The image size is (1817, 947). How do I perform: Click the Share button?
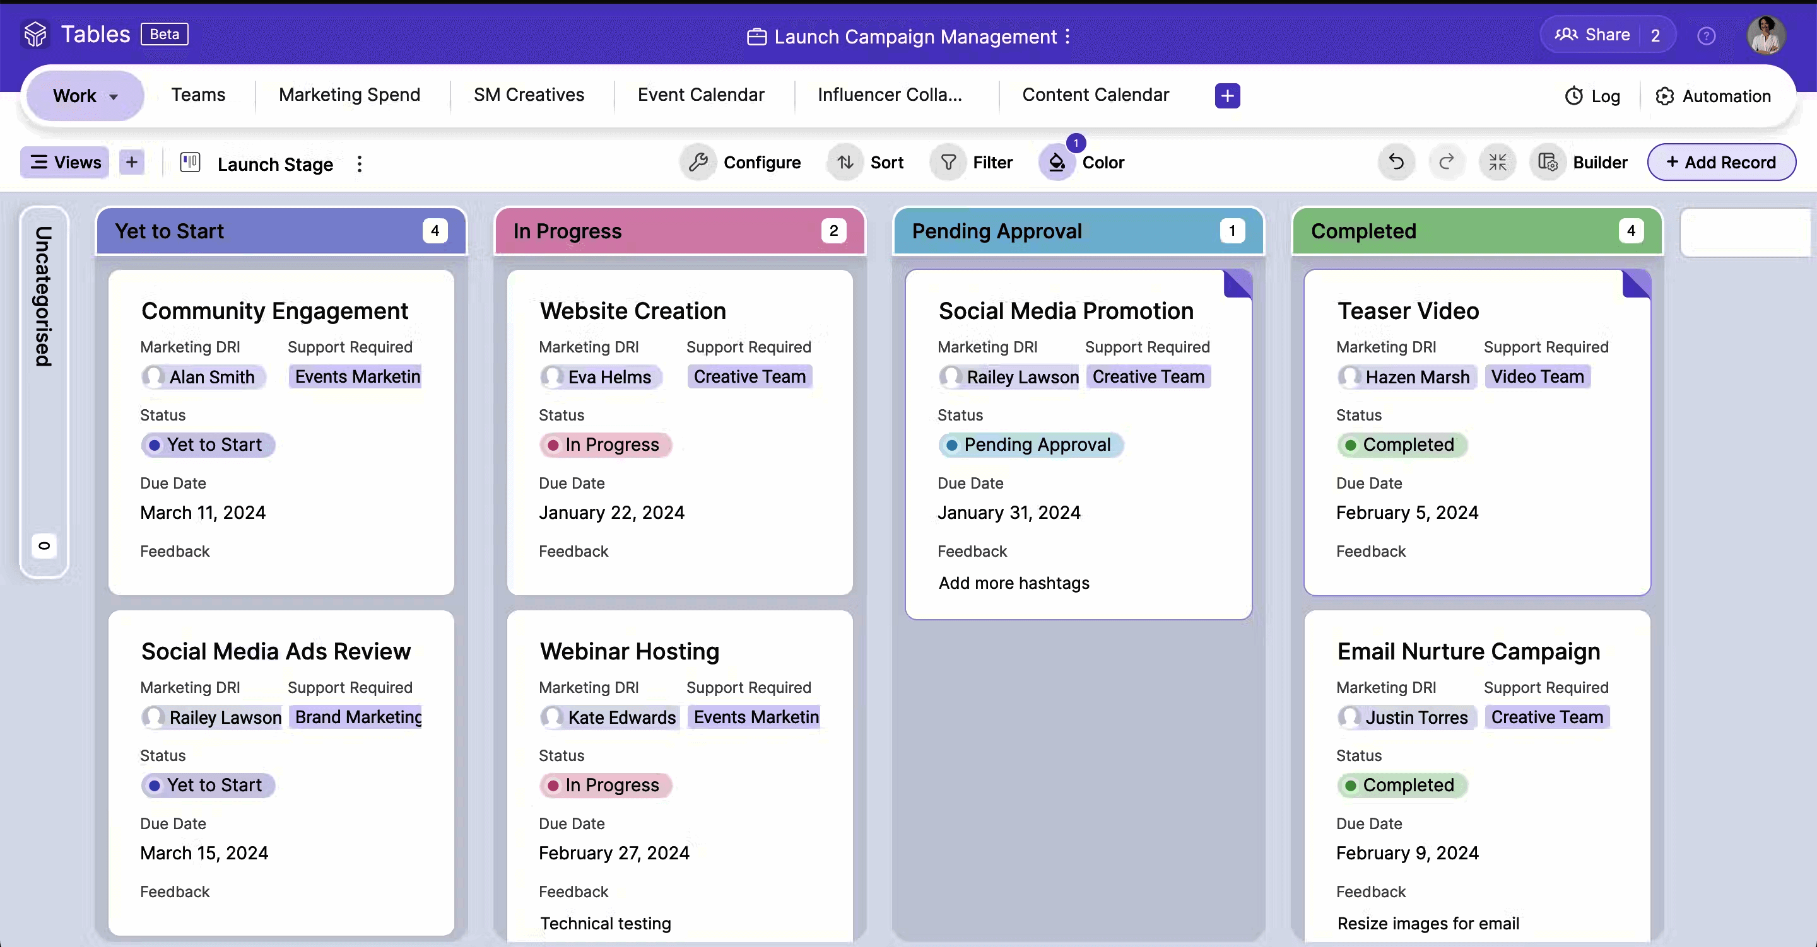point(1609,34)
